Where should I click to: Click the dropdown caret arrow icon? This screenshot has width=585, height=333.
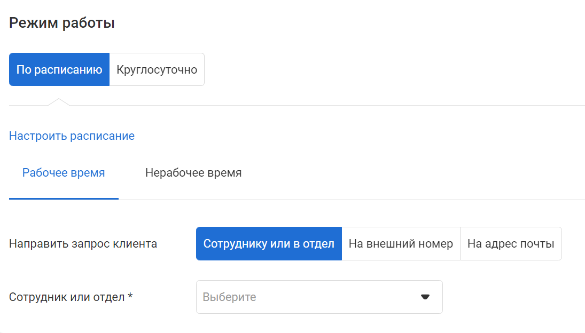pyautogui.click(x=425, y=297)
